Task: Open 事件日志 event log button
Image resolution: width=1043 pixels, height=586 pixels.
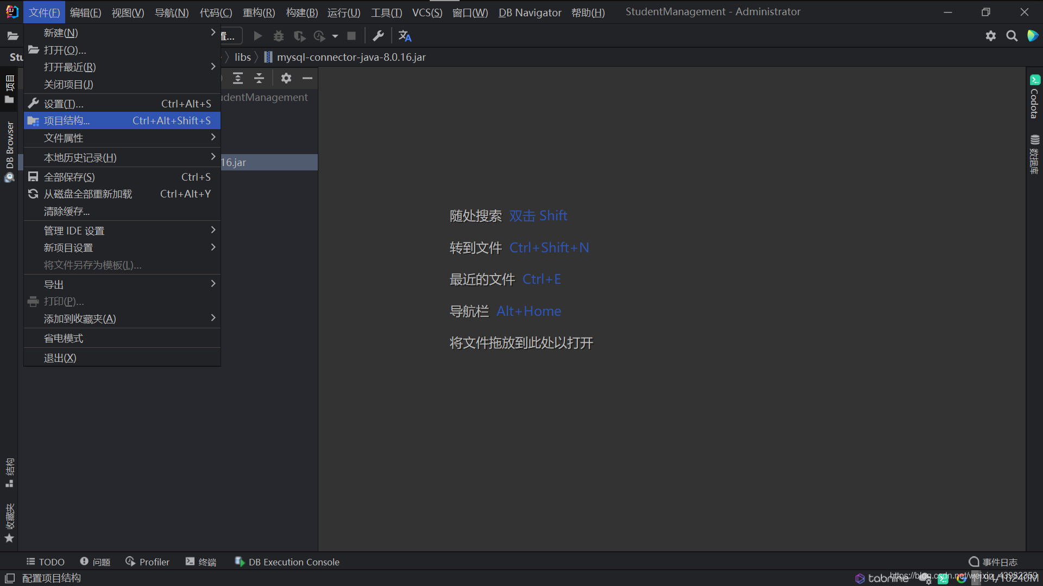Action: 993,562
